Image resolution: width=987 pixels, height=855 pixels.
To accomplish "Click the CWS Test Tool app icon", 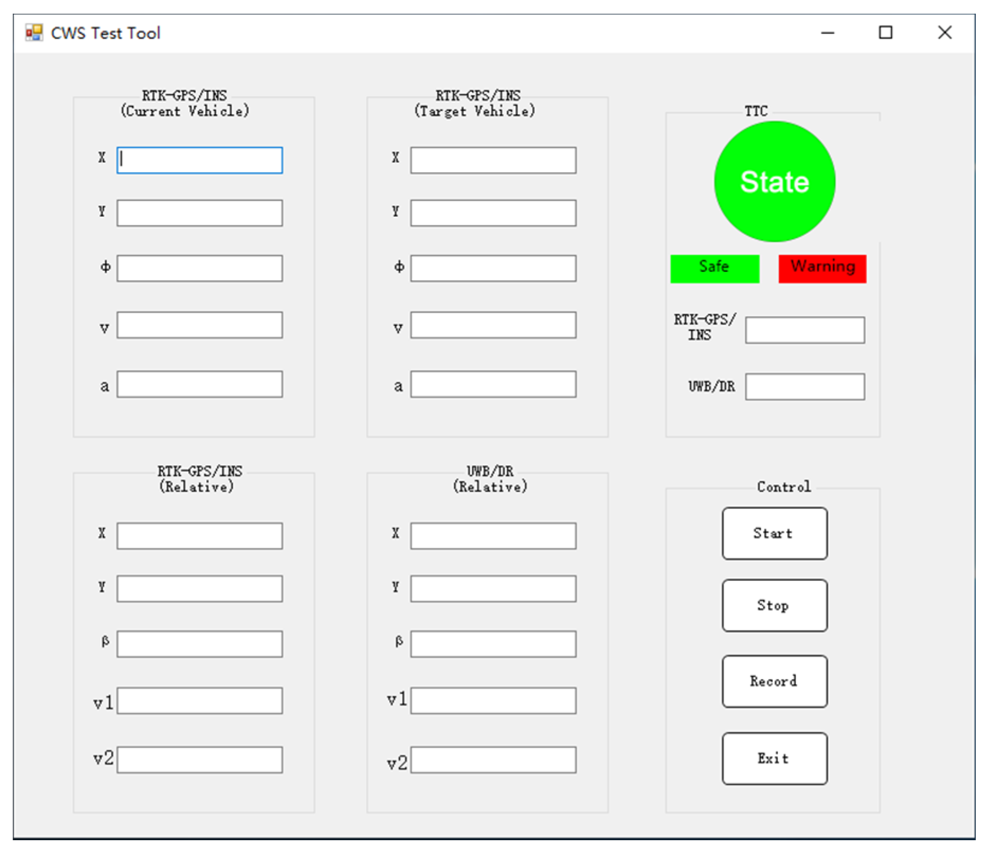I will [x=34, y=33].
